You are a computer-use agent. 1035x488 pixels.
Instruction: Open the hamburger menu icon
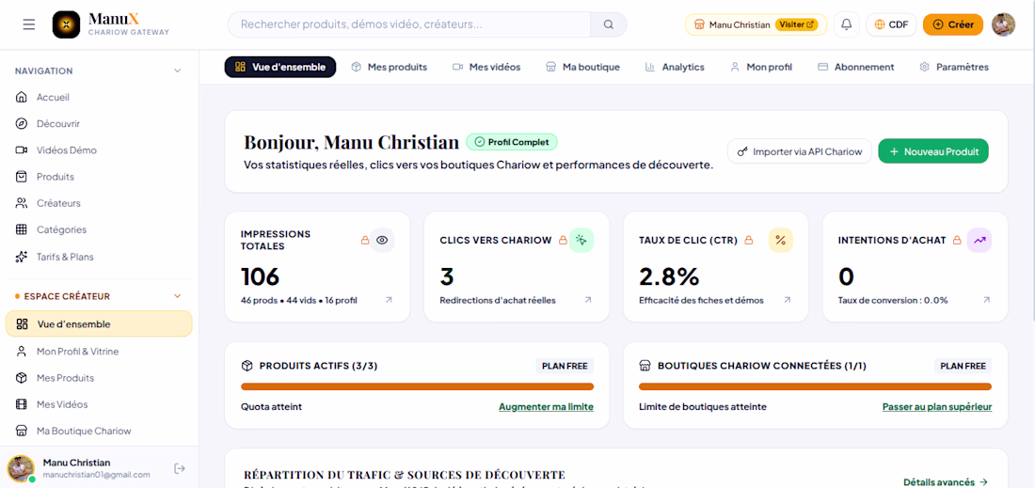(29, 24)
